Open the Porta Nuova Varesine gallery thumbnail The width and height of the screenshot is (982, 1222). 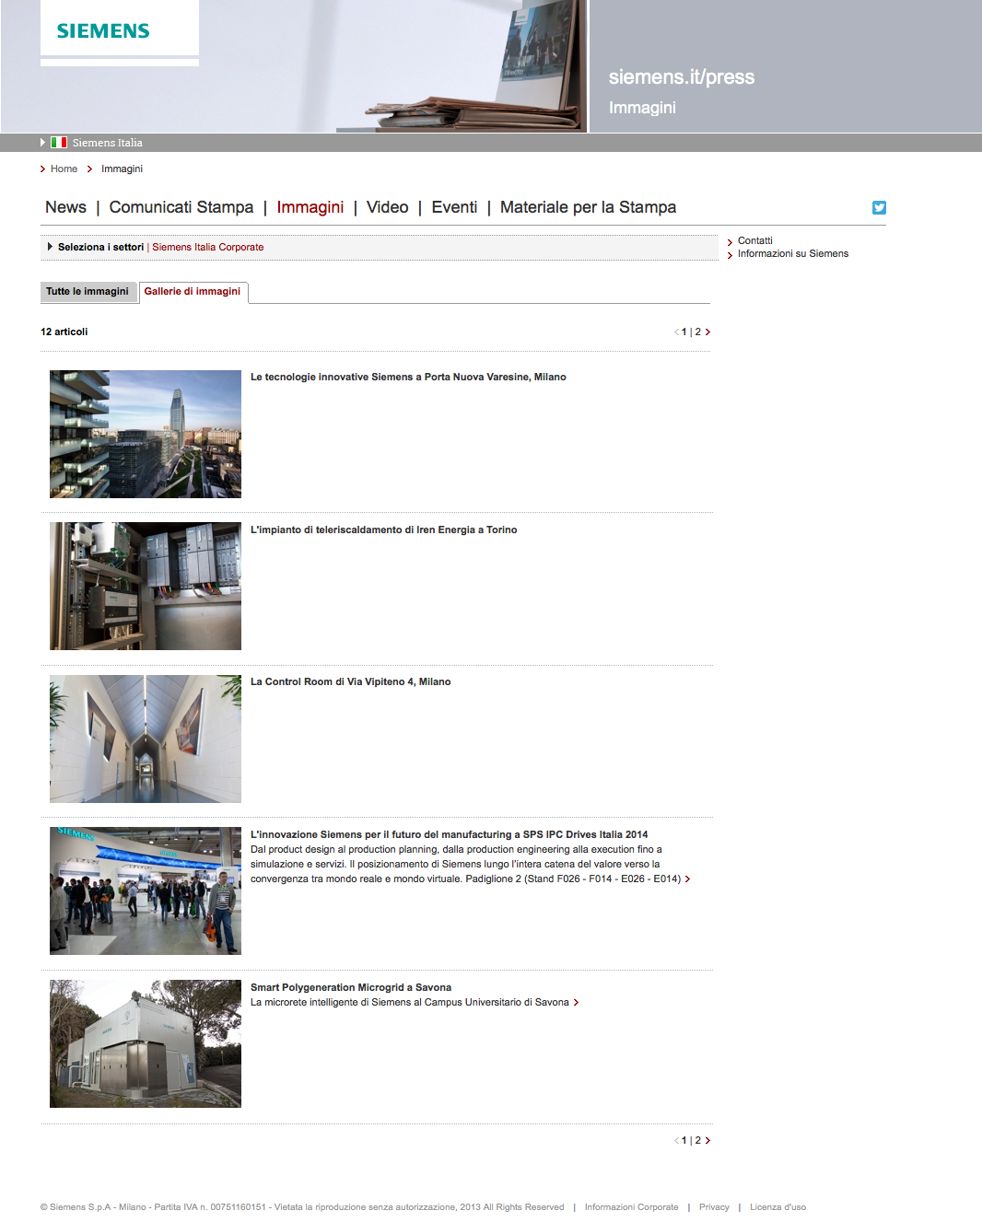(x=146, y=435)
